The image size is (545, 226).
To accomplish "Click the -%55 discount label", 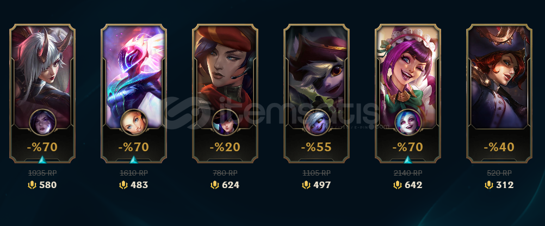I will 317,147.
